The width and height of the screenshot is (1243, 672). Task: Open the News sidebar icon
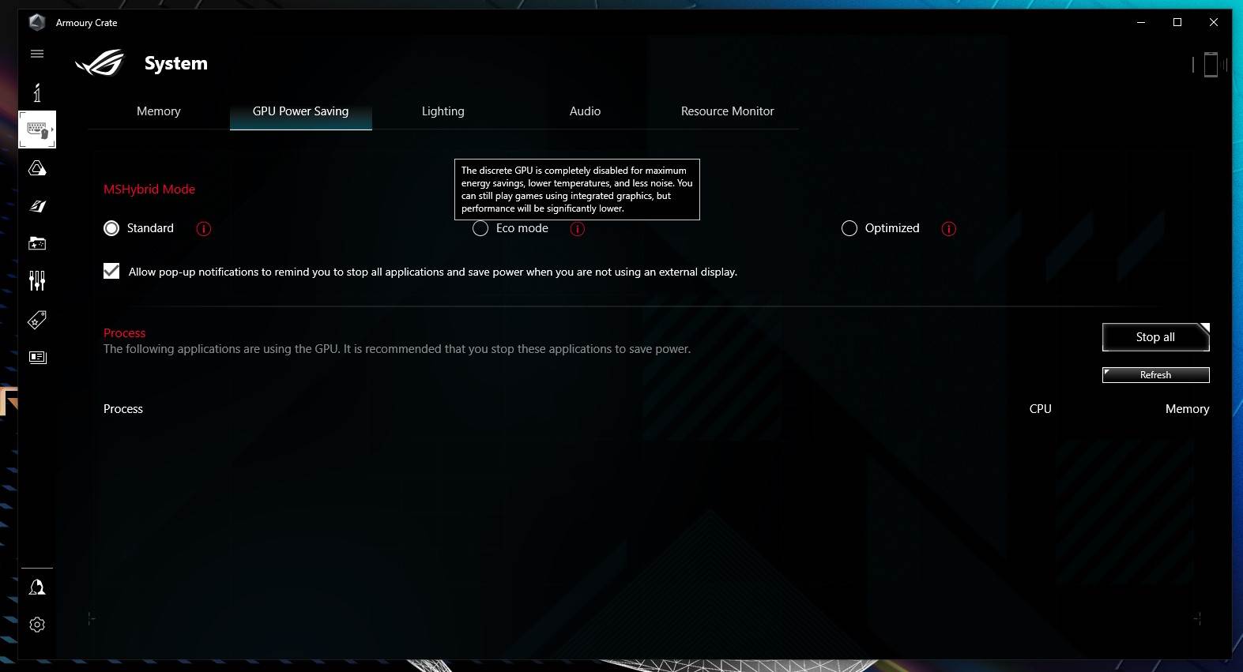pyautogui.click(x=37, y=357)
